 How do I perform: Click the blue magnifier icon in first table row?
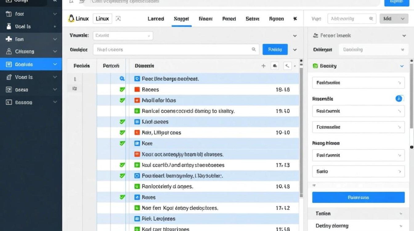coord(122,79)
